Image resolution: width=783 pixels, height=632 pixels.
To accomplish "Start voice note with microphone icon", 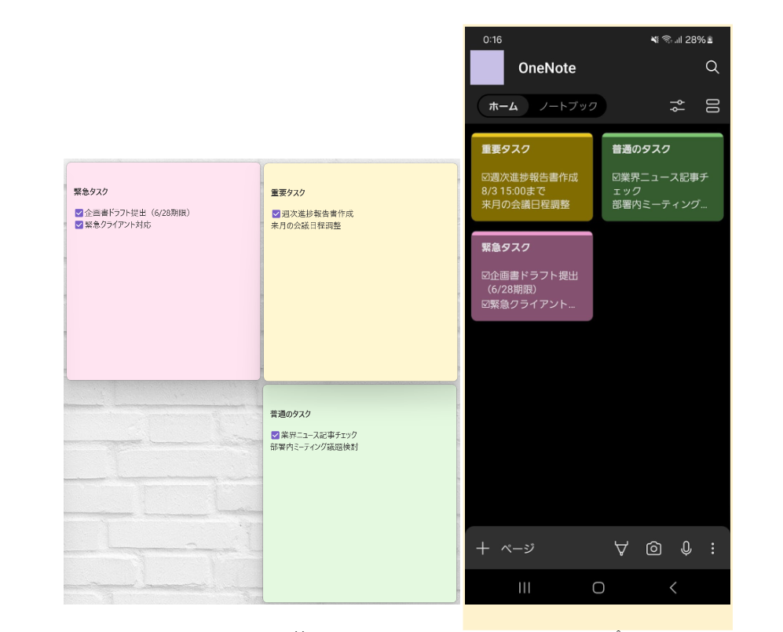I will pyautogui.click(x=686, y=549).
